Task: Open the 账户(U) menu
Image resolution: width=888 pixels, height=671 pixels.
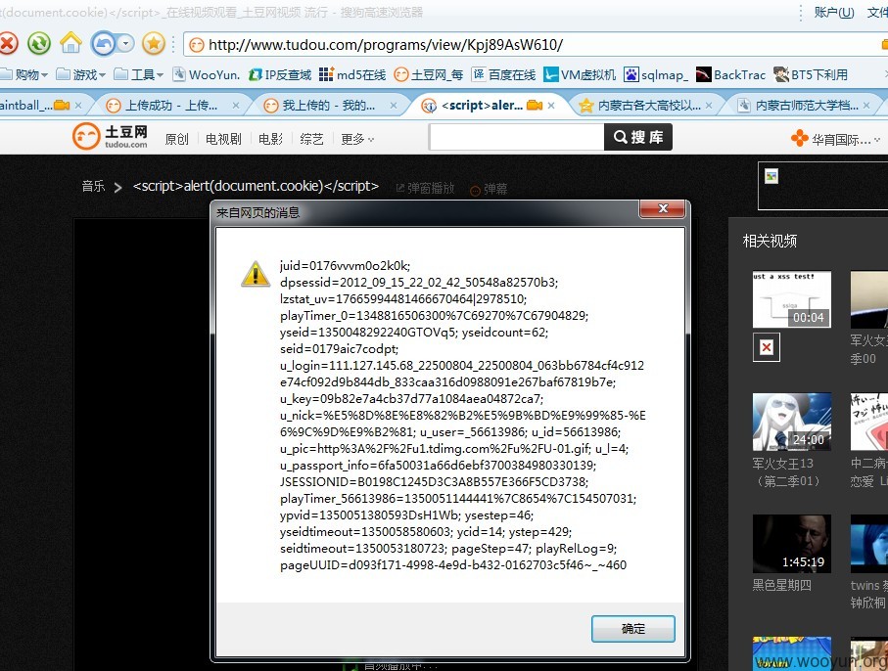Action: (x=833, y=12)
